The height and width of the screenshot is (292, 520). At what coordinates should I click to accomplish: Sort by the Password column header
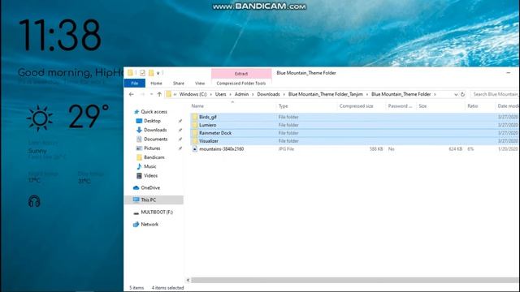401,106
